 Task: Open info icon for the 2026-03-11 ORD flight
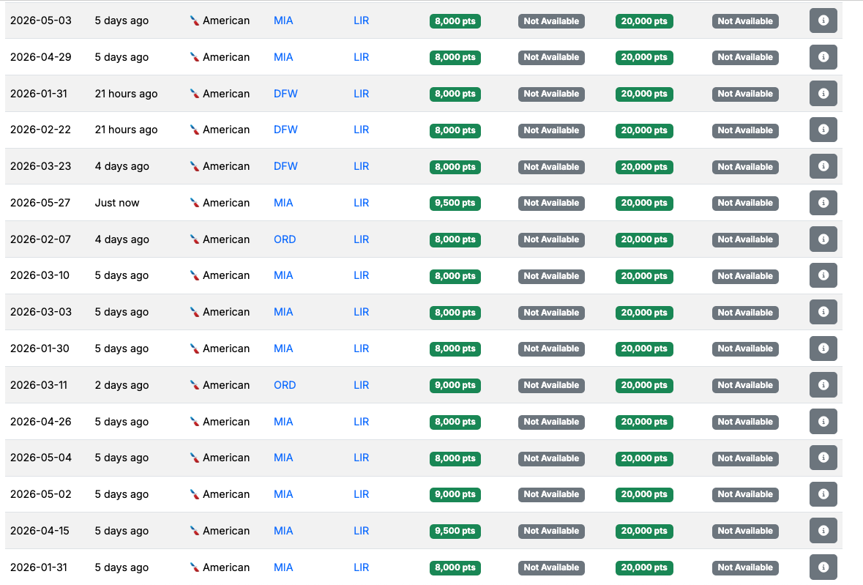(823, 385)
